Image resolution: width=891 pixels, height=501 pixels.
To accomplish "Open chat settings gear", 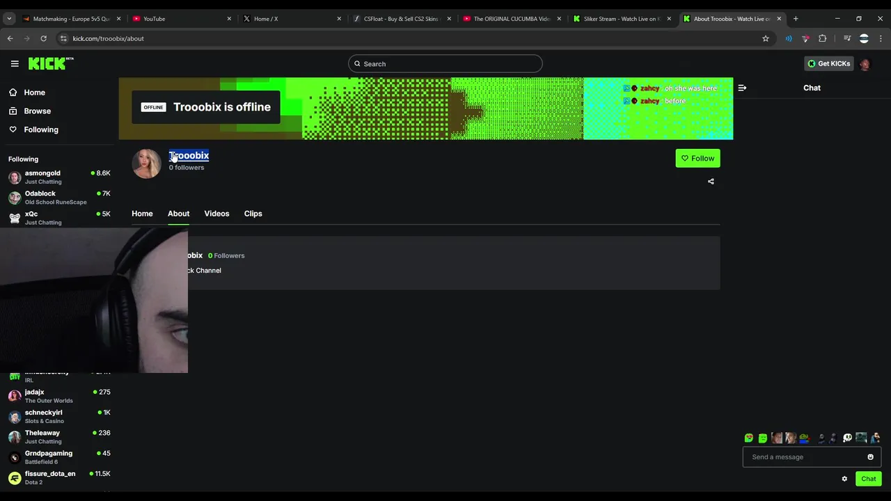I will (844, 479).
